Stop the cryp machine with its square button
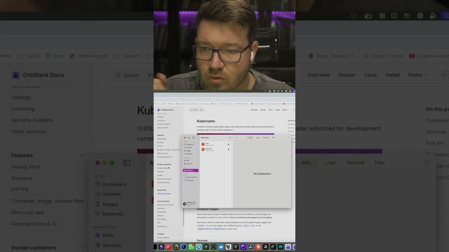449x252 pixels. (228, 144)
